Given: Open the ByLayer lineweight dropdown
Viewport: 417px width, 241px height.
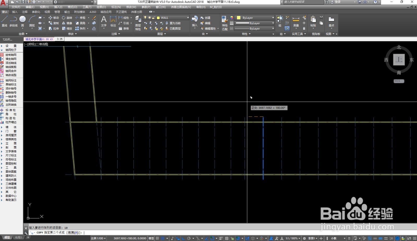Looking at the screenshot, I should click(273, 23).
